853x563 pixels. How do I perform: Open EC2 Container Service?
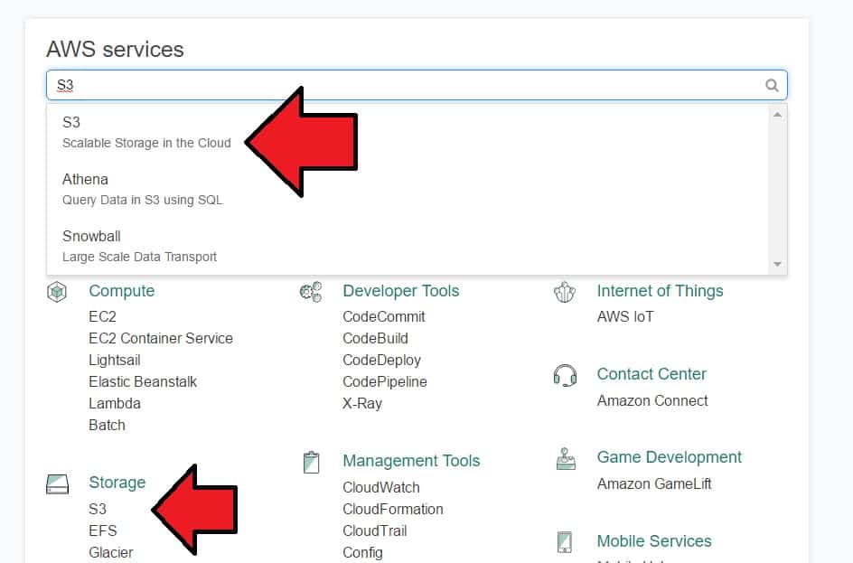(x=161, y=338)
